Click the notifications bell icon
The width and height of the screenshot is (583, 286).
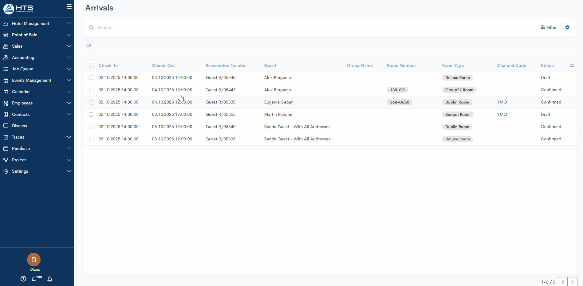(x=50, y=279)
